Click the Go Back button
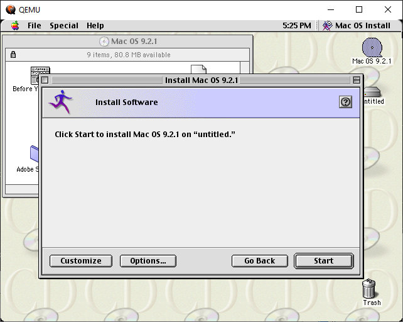403x322 pixels. point(260,261)
